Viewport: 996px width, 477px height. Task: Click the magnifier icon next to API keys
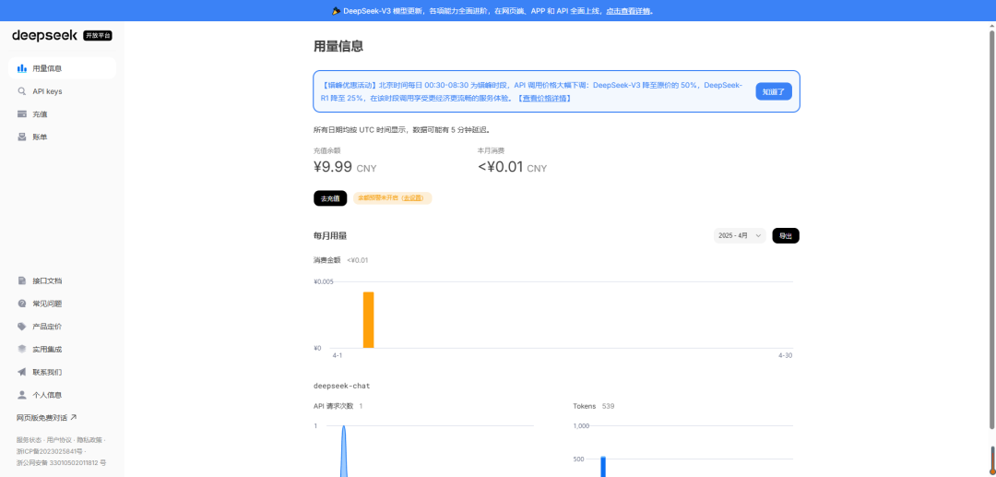tap(21, 90)
